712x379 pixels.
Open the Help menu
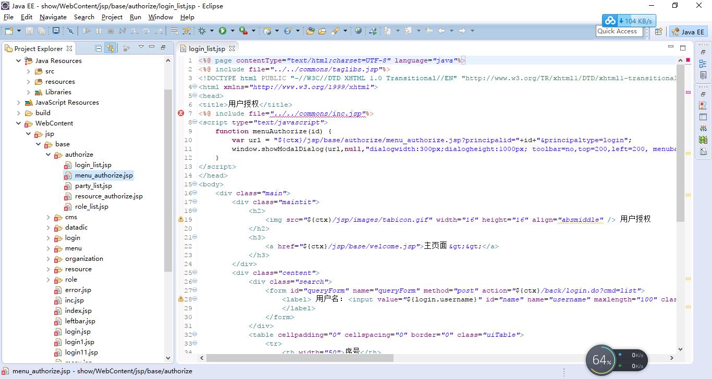pyautogui.click(x=187, y=17)
